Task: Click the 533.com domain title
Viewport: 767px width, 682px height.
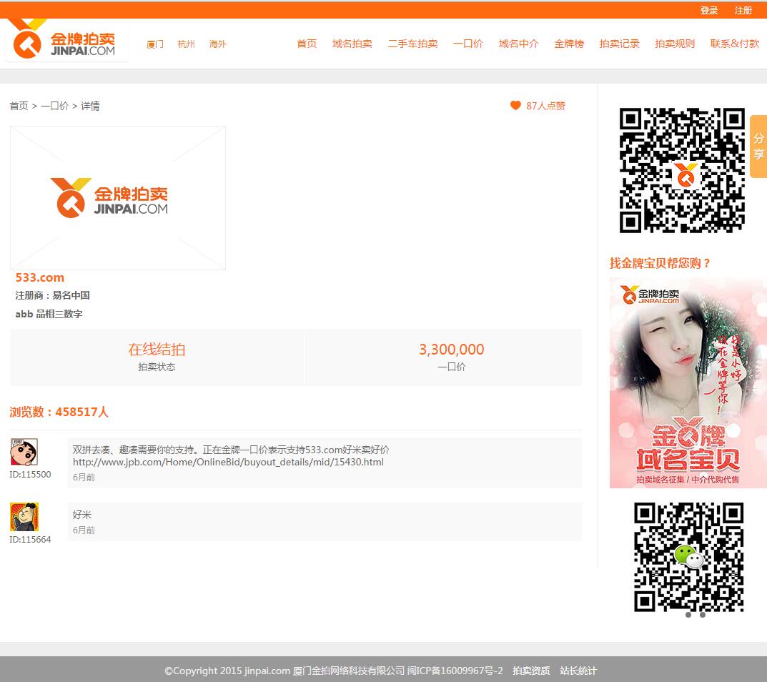Action: 39,277
